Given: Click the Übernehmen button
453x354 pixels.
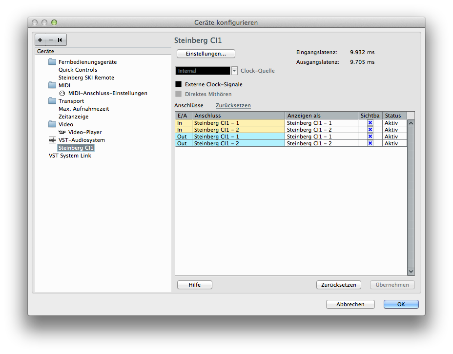Looking at the screenshot, I should 392,285.
